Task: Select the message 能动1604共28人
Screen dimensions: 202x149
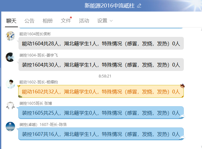Action: tap(101, 44)
